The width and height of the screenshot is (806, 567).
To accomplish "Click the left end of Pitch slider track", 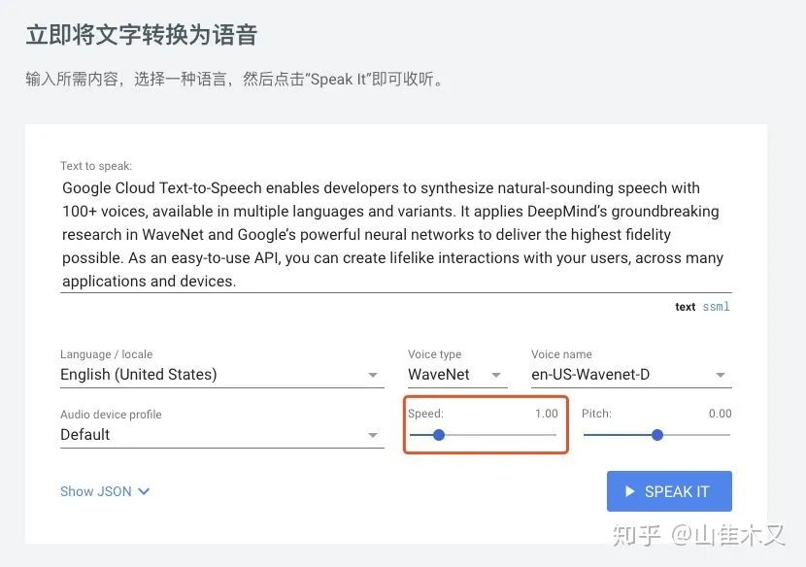I will [x=586, y=435].
